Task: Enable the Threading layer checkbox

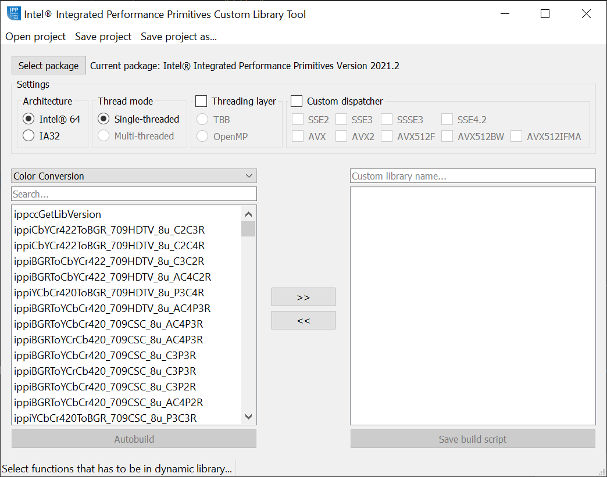Action: 201,101
